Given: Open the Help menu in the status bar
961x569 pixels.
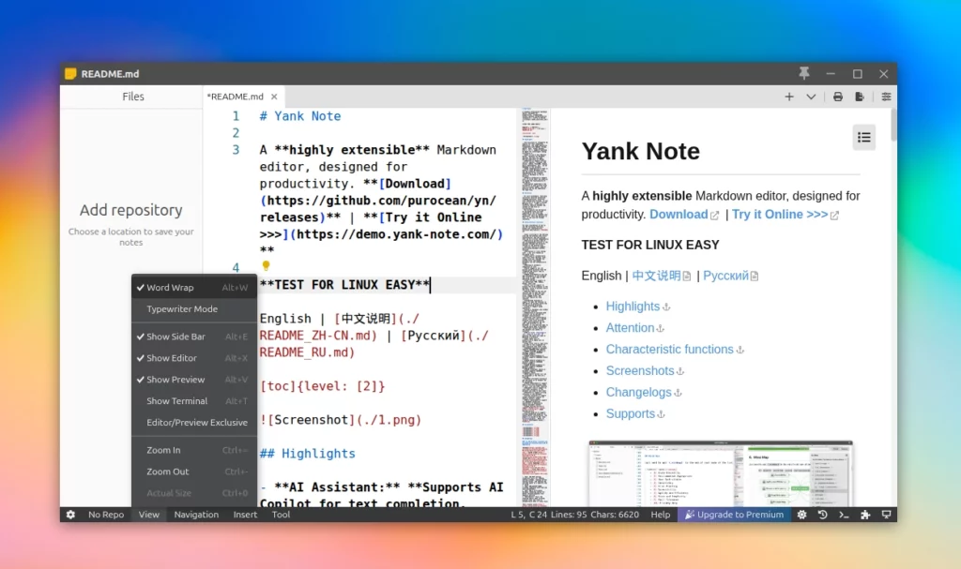Looking at the screenshot, I should (660, 515).
